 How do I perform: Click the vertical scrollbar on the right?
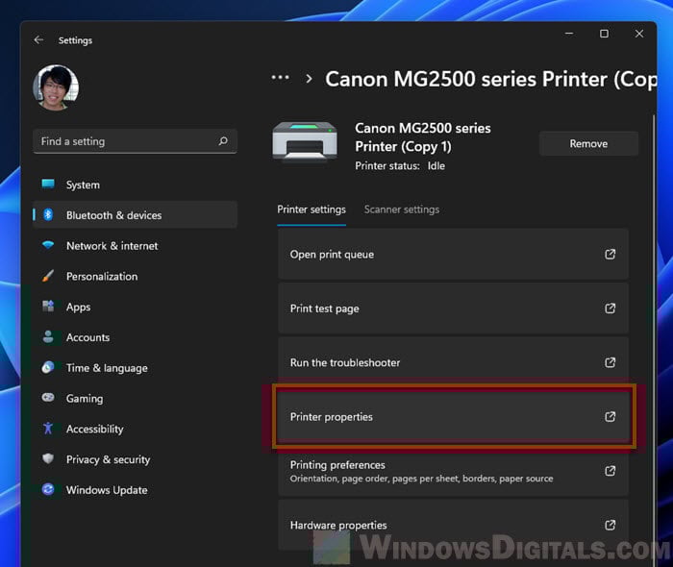pyautogui.click(x=654, y=339)
